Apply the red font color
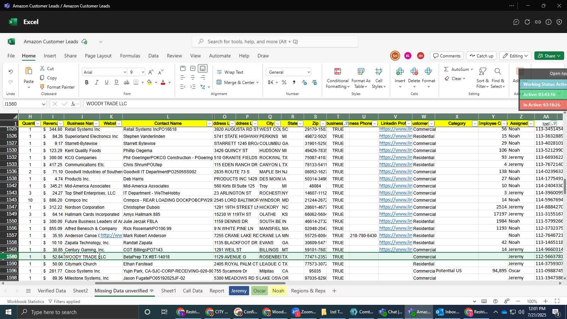This screenshot has width=567, height=319. [x=163, y=82]
